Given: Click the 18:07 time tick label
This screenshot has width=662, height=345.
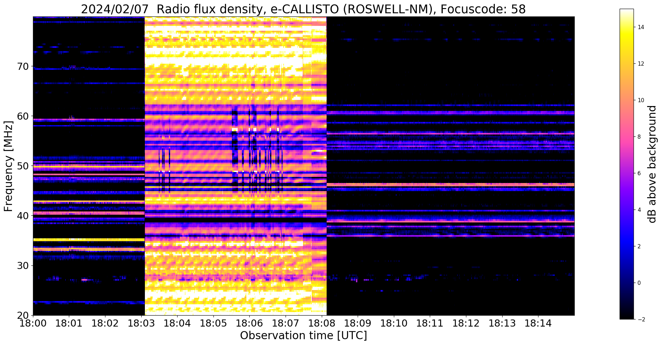Looking at the screenshot, I should point(286,323).
